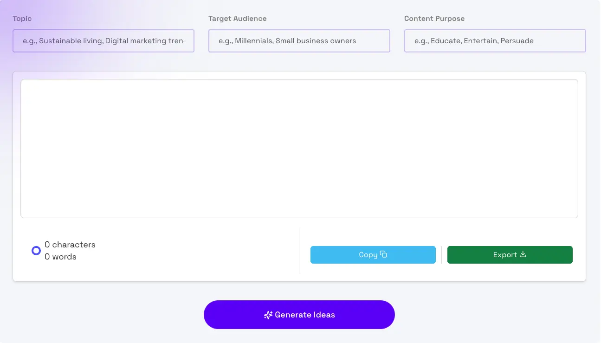Image resolution: width=601 pixels, height=343 pixels.
Task: Click the "Content Purpose" label
Action: [434, 19]
